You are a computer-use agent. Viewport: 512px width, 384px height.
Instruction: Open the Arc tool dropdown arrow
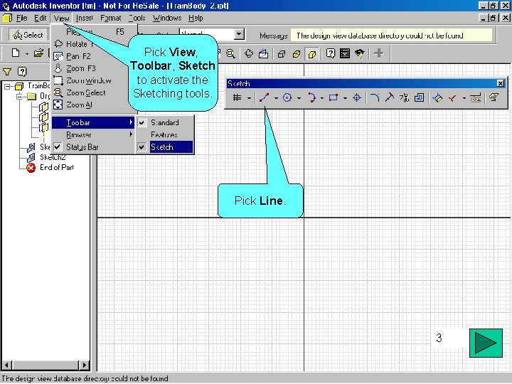(x=322, y=97)
